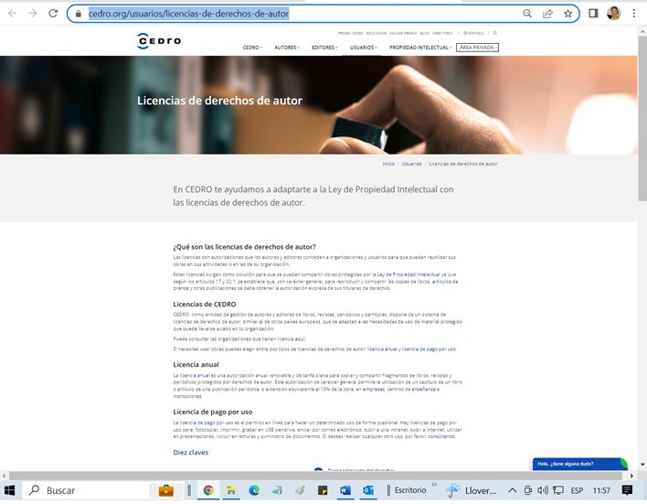Open the Ley de Propiedad Intelectual link
Viewport: 647px width, 504px height.
pyautogui.click(x=408, y=274)
